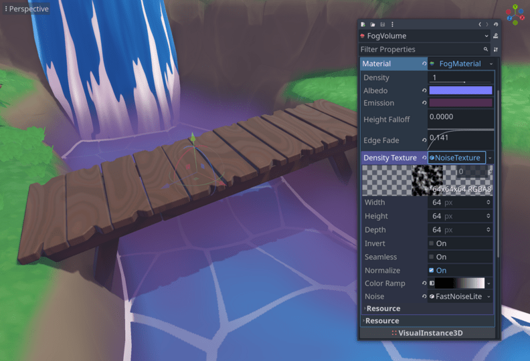
Task: Revert the Edge Fade value
Action: pyautogui.click(x=424, y=140)
